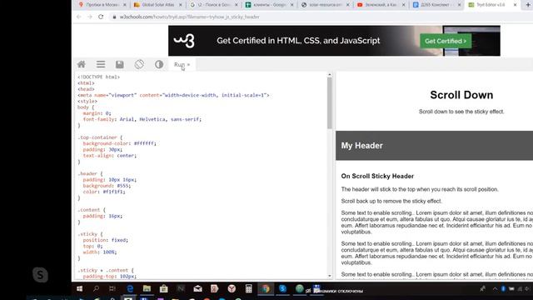Click 'On Scroll Sticky Header' heading

[377, 176]
